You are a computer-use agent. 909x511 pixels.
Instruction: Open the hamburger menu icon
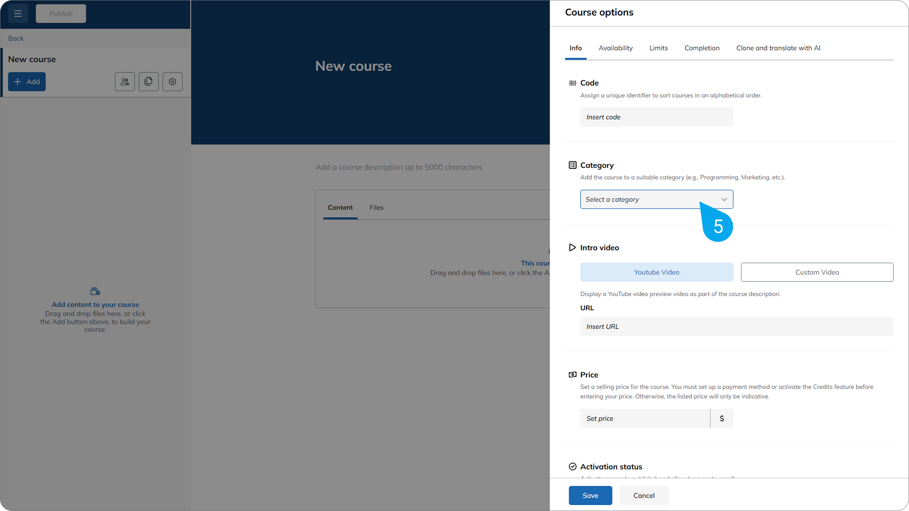[x=18, y=13]
